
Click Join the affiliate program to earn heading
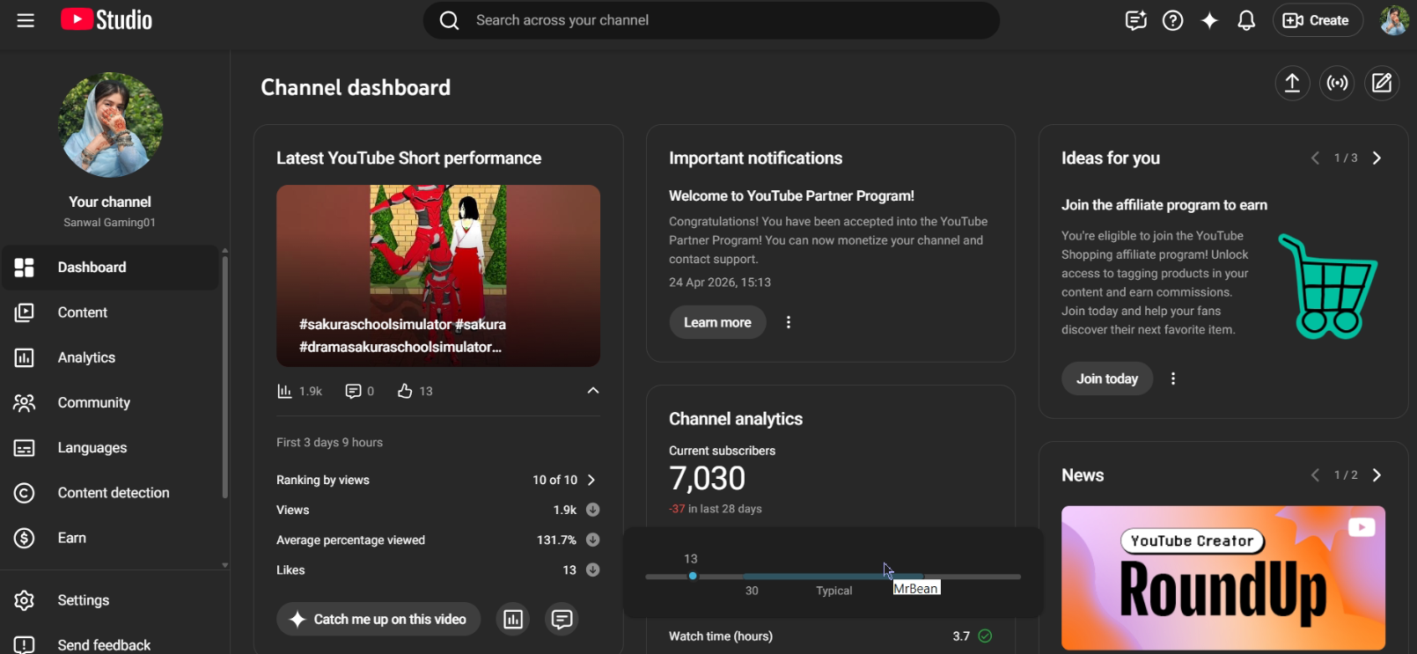tap(1164, 205)
